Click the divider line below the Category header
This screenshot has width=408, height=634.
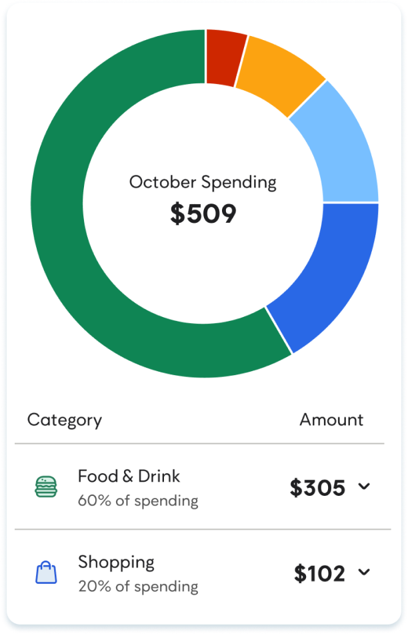[x=200, y=443]
